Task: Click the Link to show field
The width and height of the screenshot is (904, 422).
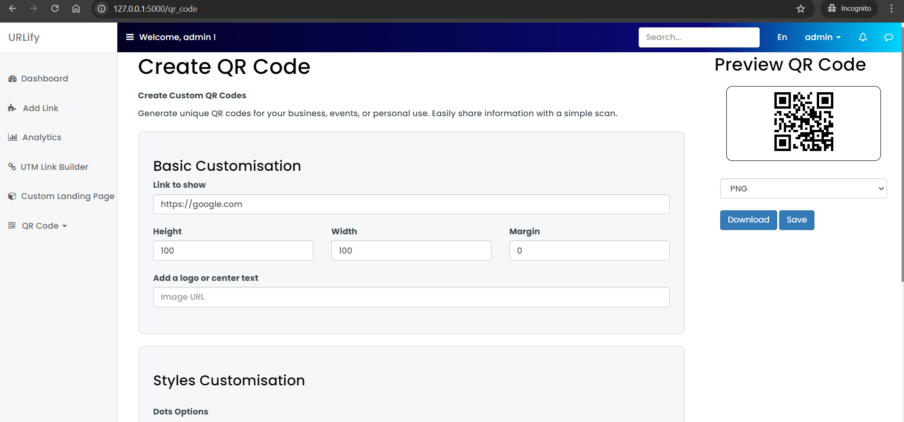Action: tap(411, 204)
